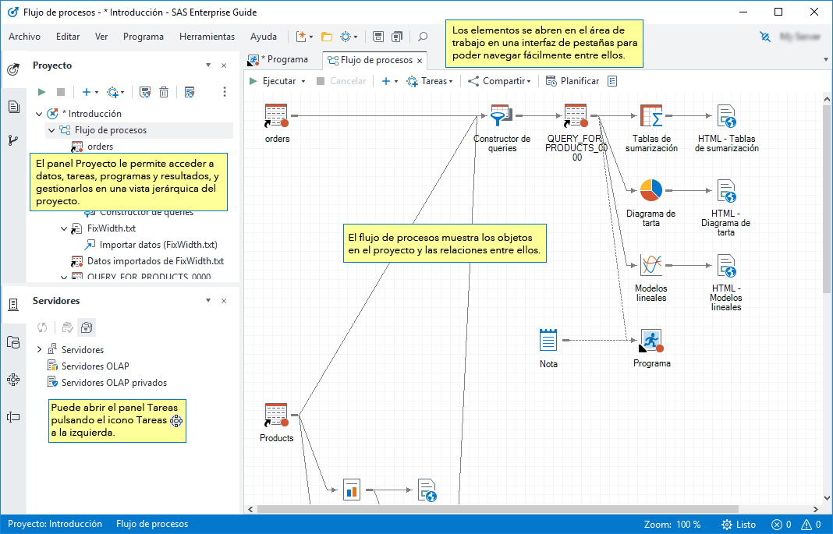Select the Modelos lineales node icon
The image size is (833, 534).
pos(651,265)
